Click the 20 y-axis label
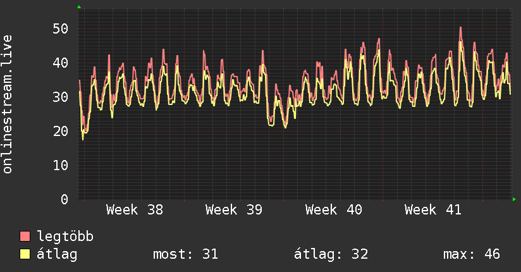The width and height of the screenshot is (521, 272). (61, 132)
